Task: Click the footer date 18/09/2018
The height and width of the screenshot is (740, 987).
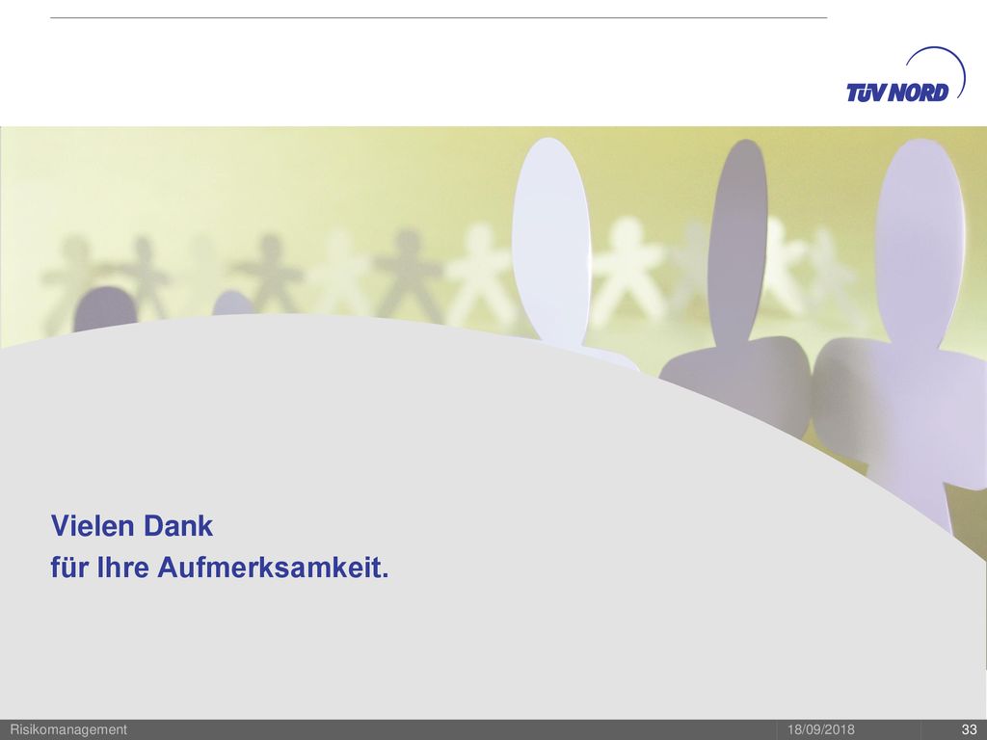Action: pos(821,730)
